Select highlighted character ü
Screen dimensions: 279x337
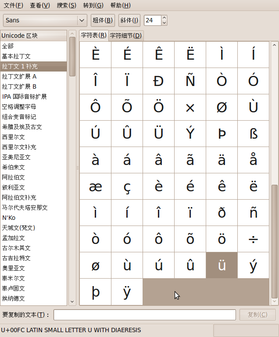[x=222, y=265]
